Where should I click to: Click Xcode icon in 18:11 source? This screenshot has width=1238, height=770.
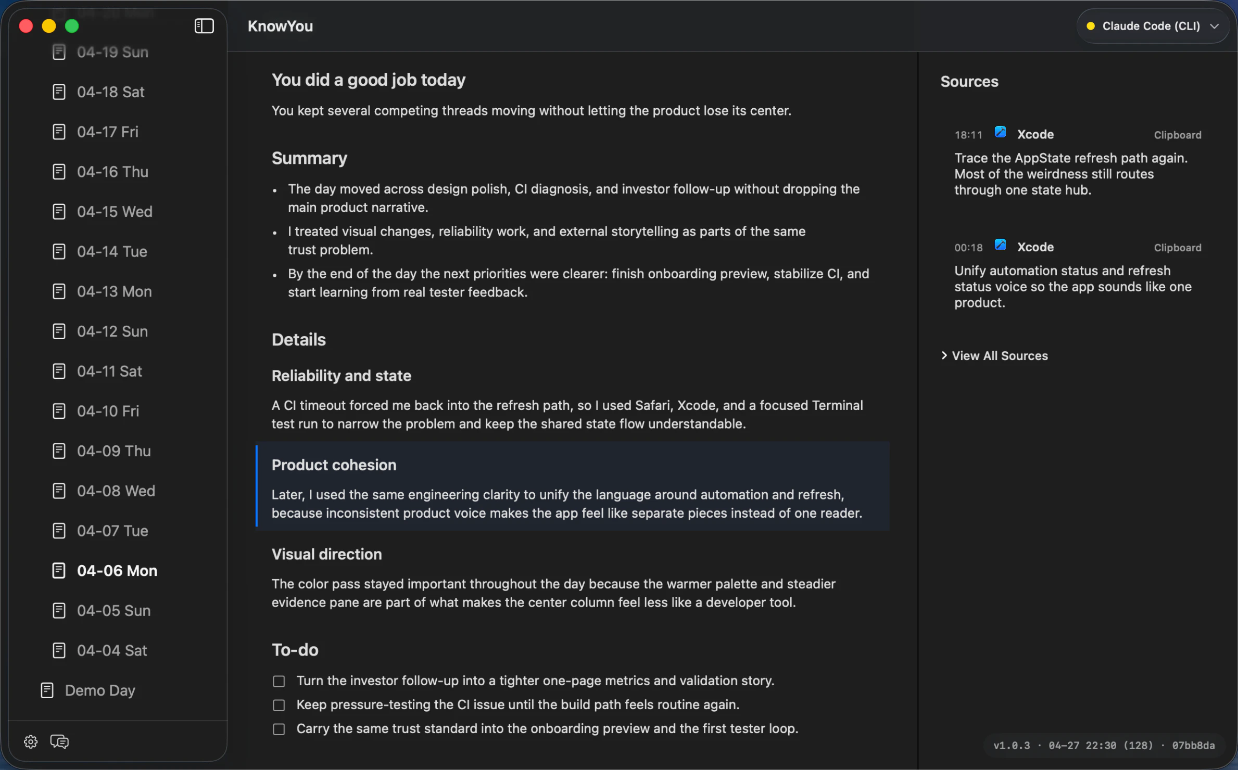(1000, 132)
